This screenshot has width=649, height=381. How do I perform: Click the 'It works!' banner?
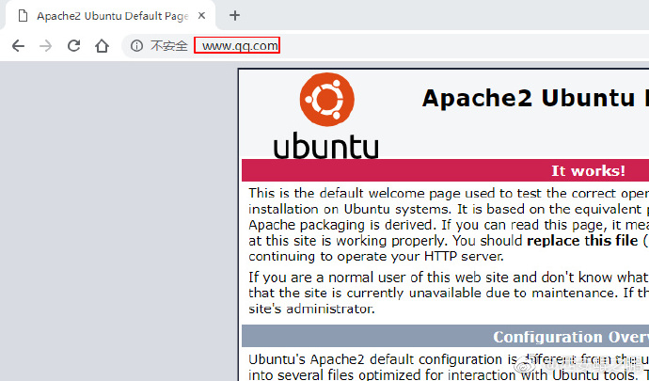(445, 170)
